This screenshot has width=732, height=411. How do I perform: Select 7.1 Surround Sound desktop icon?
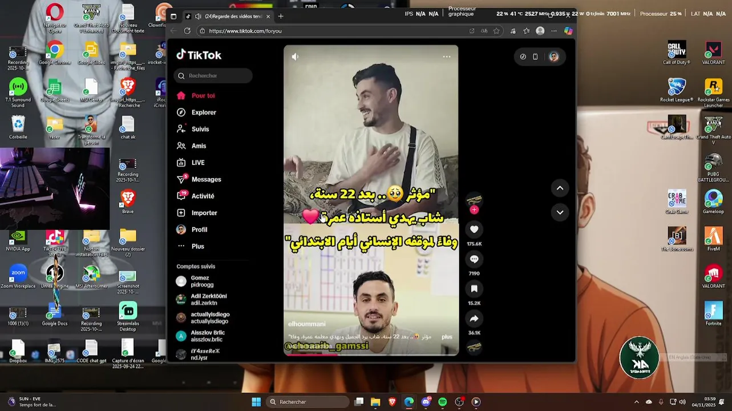18,92
